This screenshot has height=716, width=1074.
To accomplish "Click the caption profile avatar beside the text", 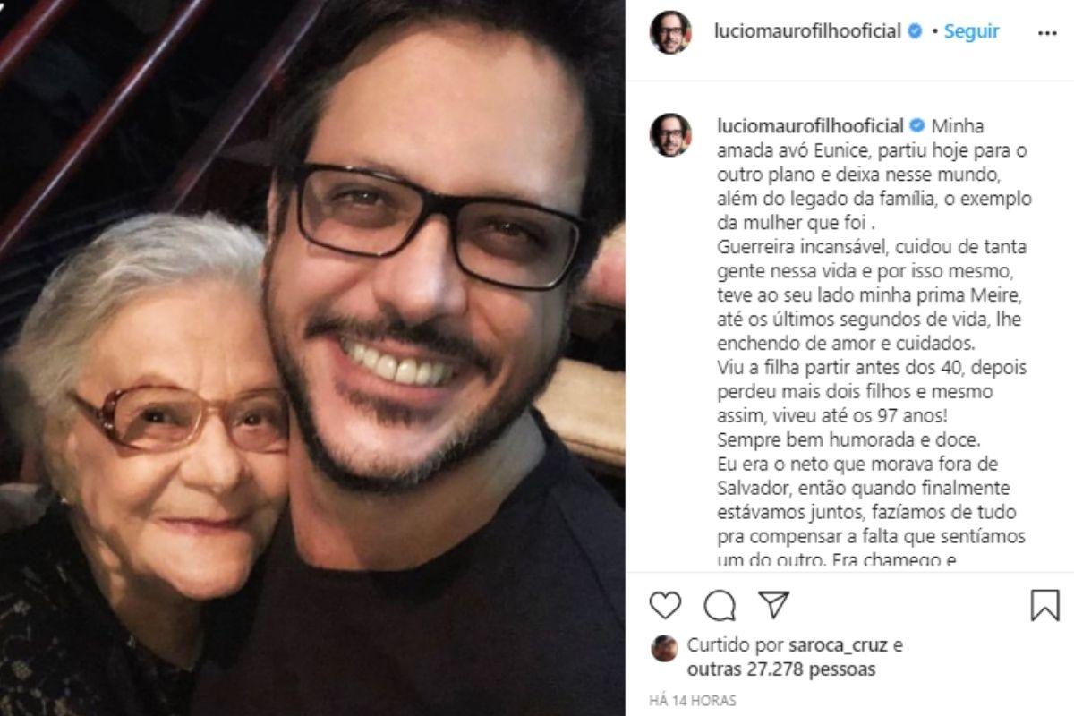I will [x=670, y=135].
